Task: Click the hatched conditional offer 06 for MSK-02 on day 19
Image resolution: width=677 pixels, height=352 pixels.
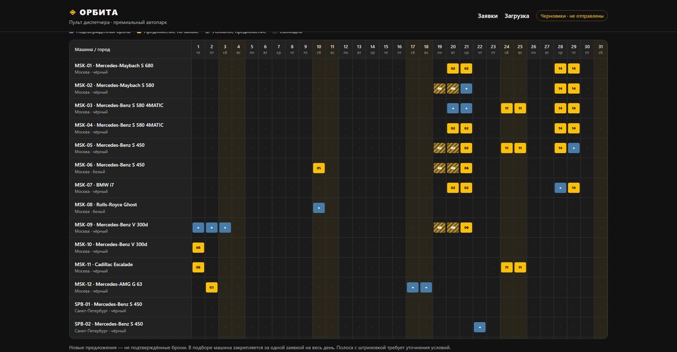Action: click(x=439, y=88)
